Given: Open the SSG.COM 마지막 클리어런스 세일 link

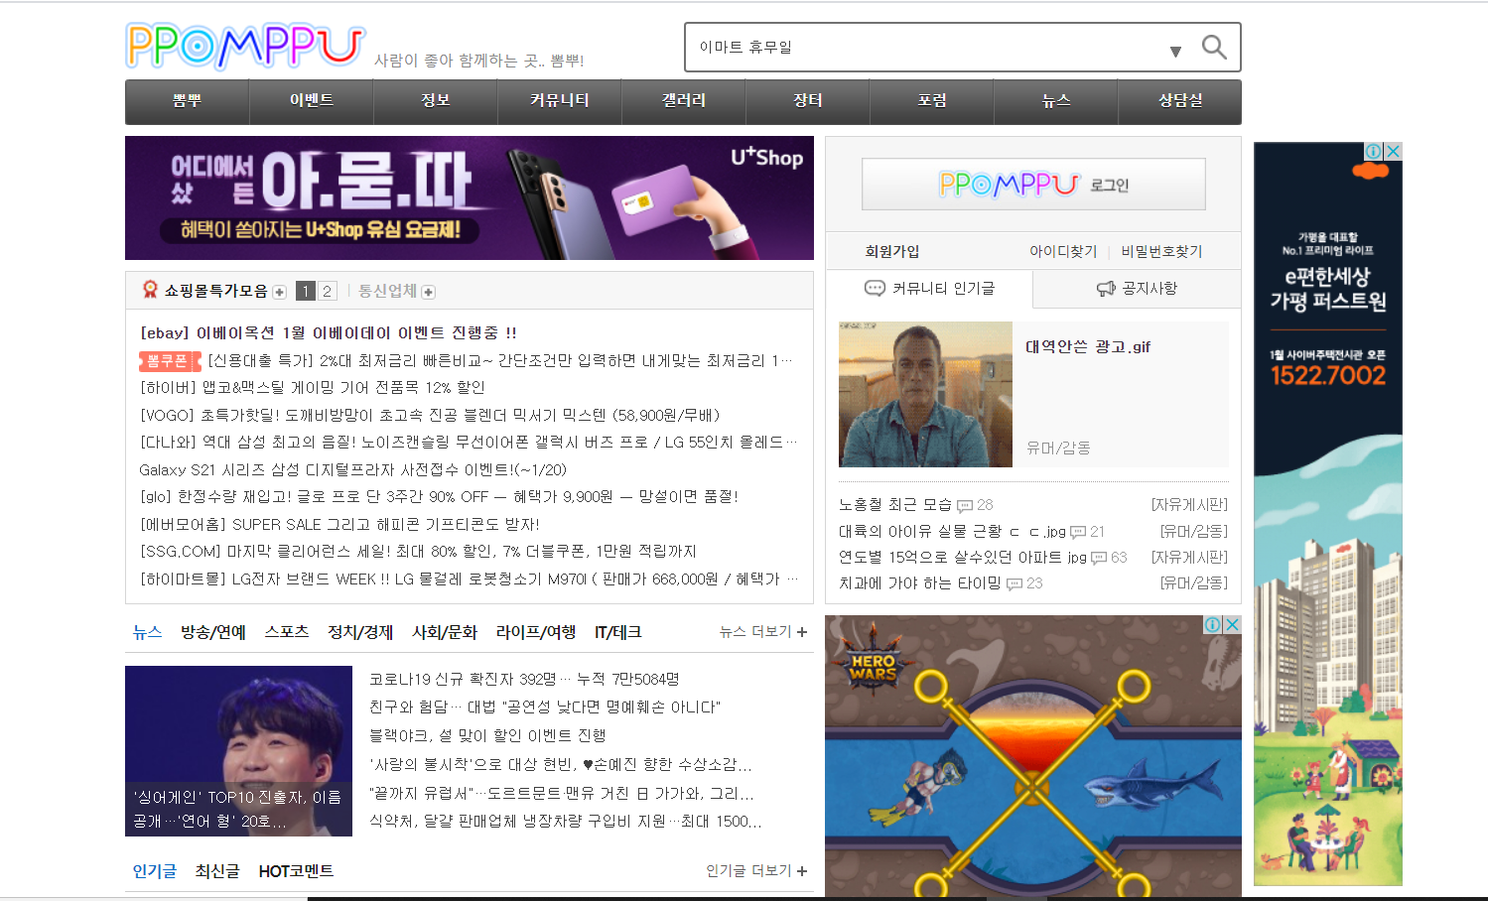Looking at the screenshot, I should [418, 551].
